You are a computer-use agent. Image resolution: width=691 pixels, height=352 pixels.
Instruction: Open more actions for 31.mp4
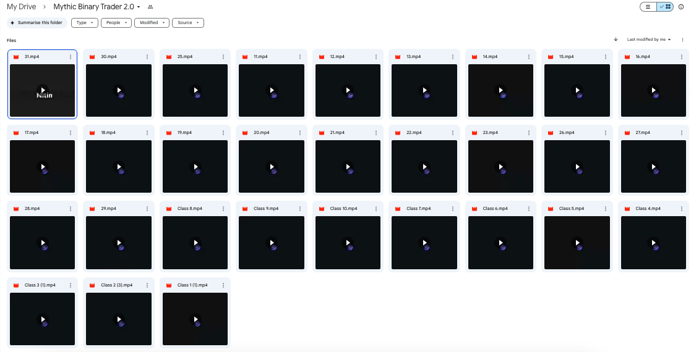pos(71,56)
